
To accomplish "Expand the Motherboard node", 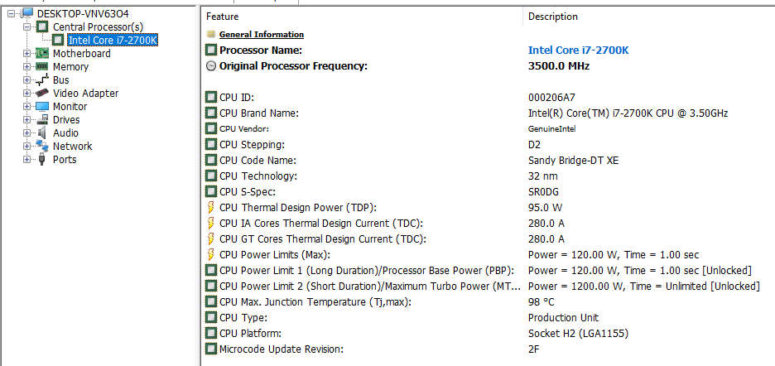I will (26, 54).
